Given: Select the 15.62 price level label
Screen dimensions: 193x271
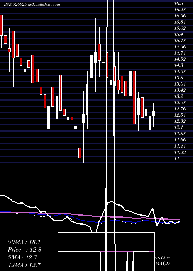Looking at the screenshot, I should point(180,28).
